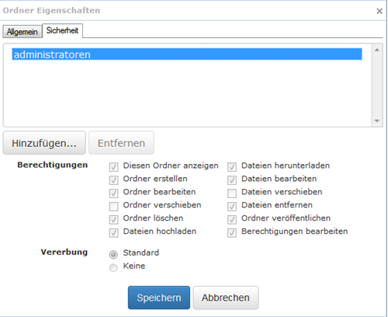Screen dimensions: 388x317
Task: Toggle Berechtigungen bearbeiten checkbox
Action: pyautogui.click(x=232, y=233)
